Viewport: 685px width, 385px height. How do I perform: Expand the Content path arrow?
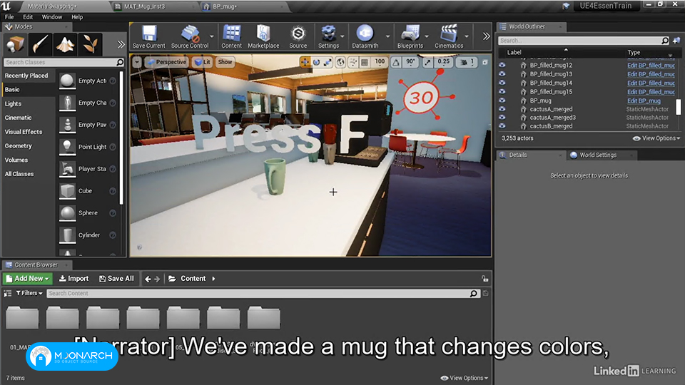(x=213, y=279)
